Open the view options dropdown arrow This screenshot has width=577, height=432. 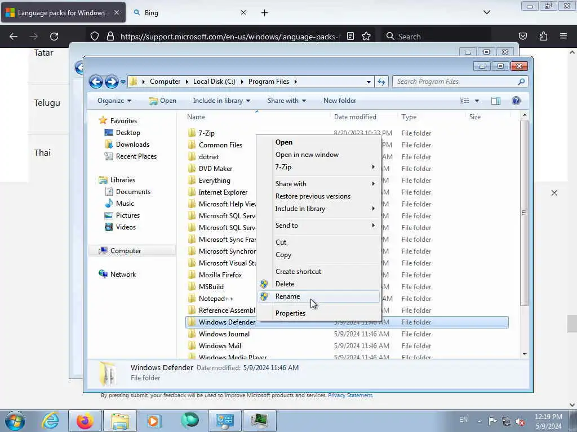pyautogui.click(x=477, y=101)
